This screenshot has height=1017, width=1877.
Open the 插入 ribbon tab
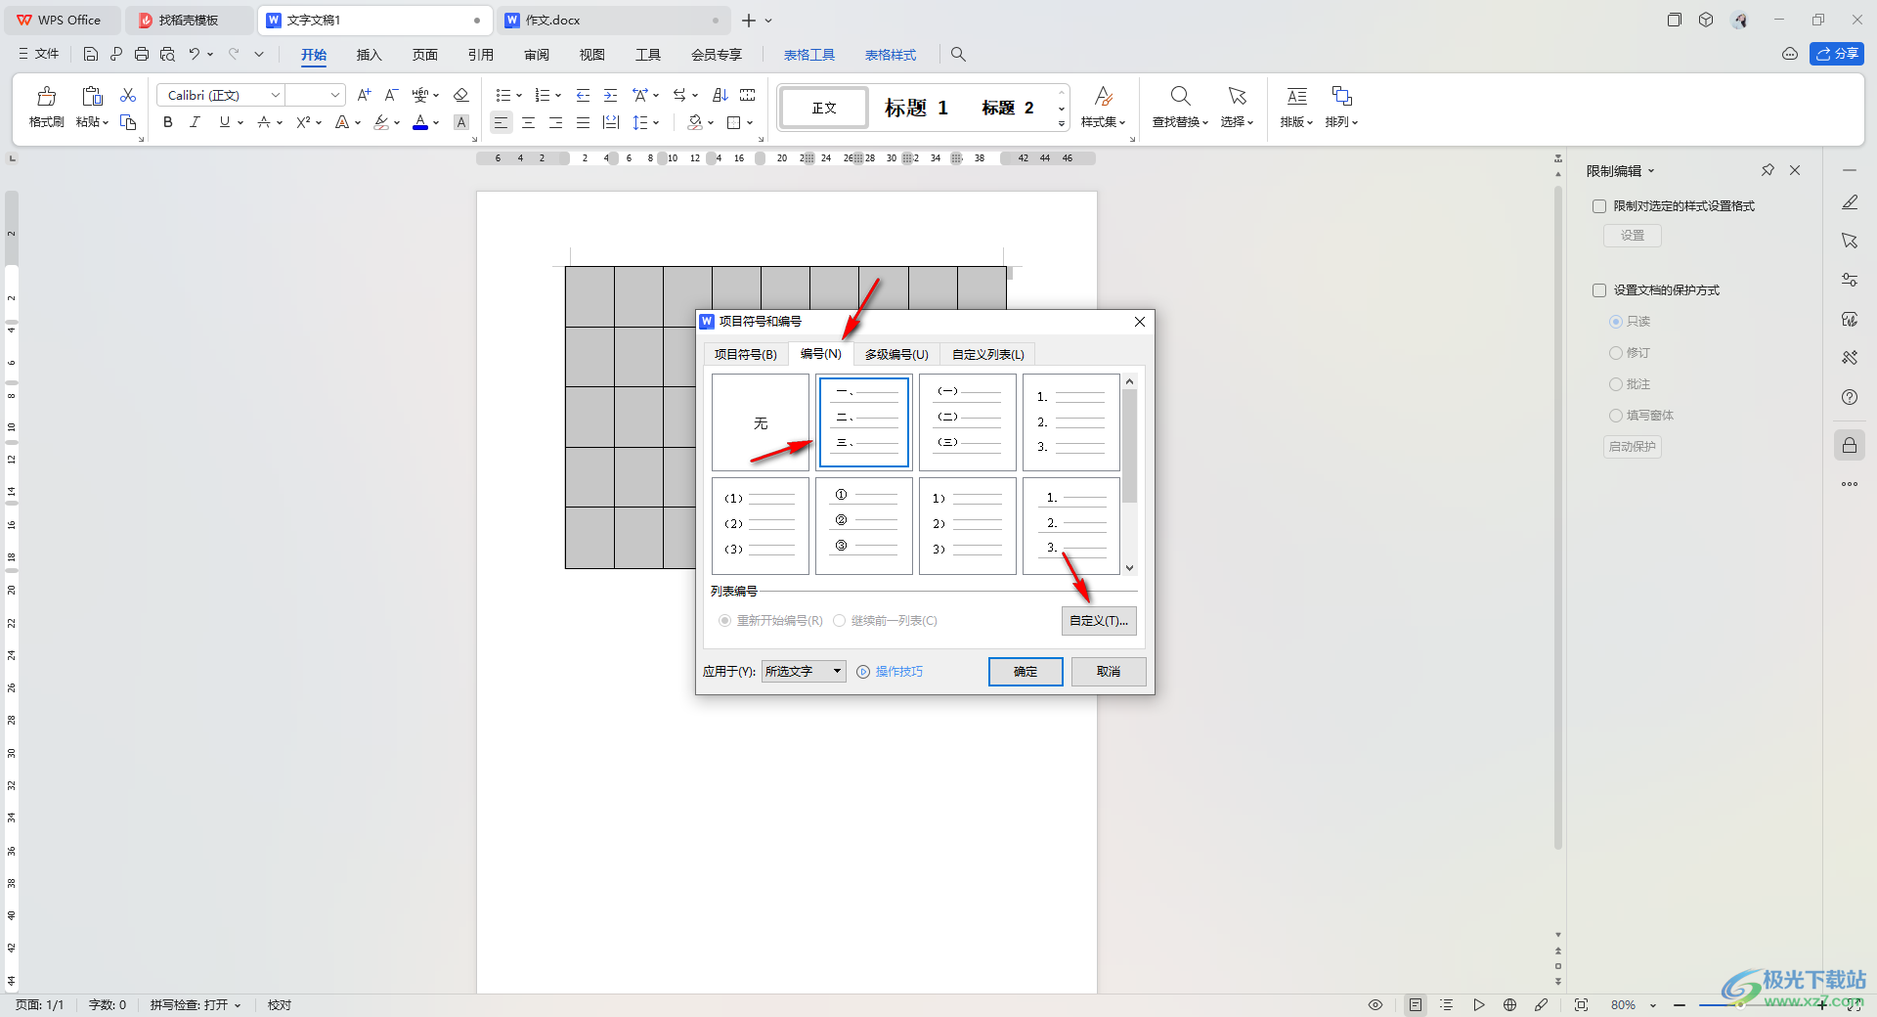(x=369, y=55)
